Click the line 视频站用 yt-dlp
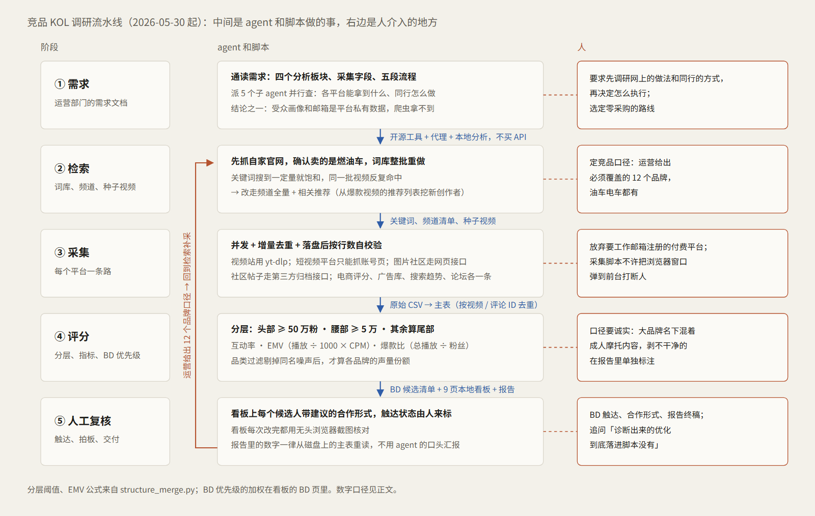 pyautogui.click(x=349, y=262)
